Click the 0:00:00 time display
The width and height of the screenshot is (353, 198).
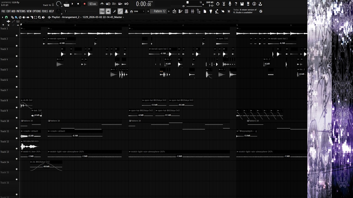click(143, 4)
